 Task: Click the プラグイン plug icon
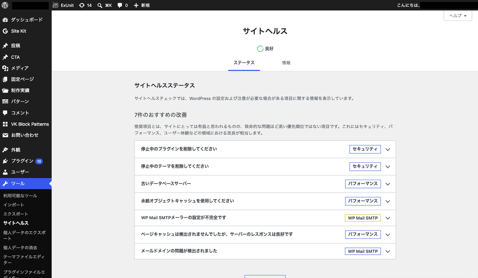coord(5,161)
